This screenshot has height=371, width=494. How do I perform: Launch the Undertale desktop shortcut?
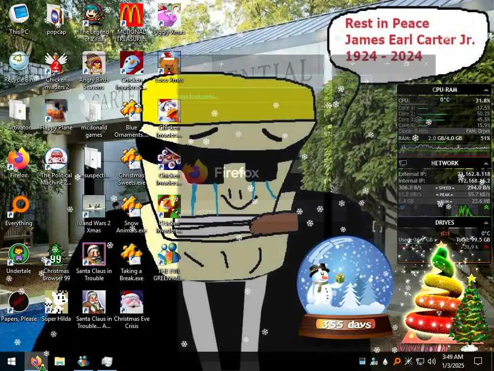[x=19, y=259]
